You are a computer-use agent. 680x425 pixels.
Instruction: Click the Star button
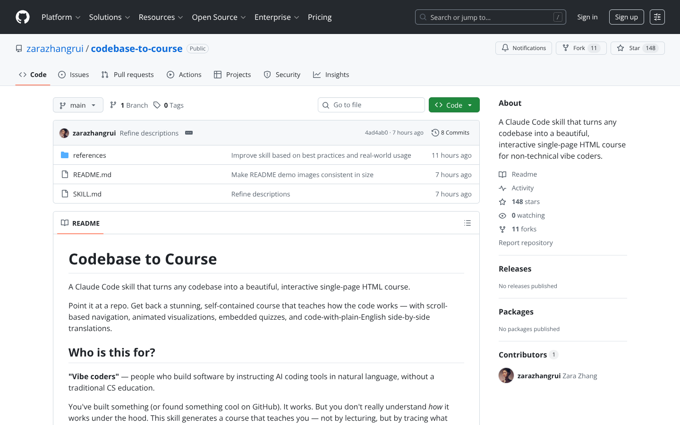point(629,48)
